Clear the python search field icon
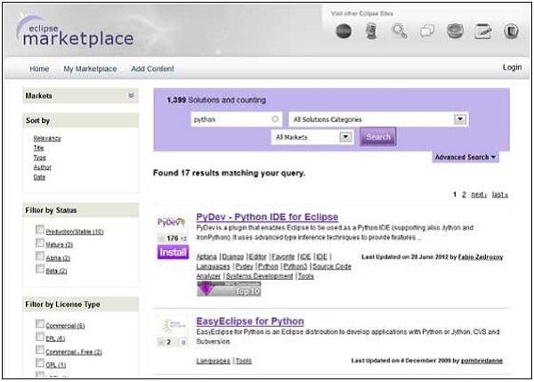Screen dimensions: 534x382 (275, 118)
